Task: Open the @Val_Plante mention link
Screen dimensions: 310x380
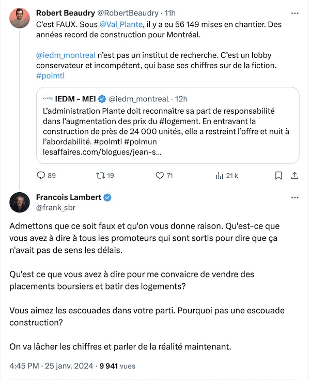Action: coord(121,24)
